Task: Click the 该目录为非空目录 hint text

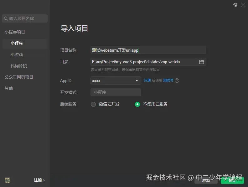Action: tap(125, 70)
